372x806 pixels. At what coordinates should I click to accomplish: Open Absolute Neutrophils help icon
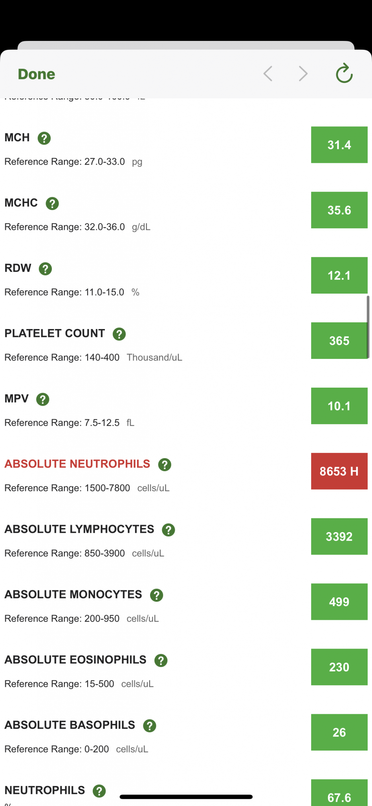coord(165,465)
